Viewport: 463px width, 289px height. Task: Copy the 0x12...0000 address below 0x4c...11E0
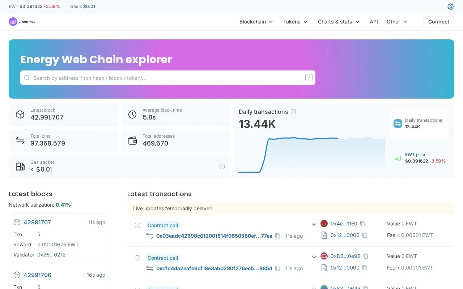(365, 235)
